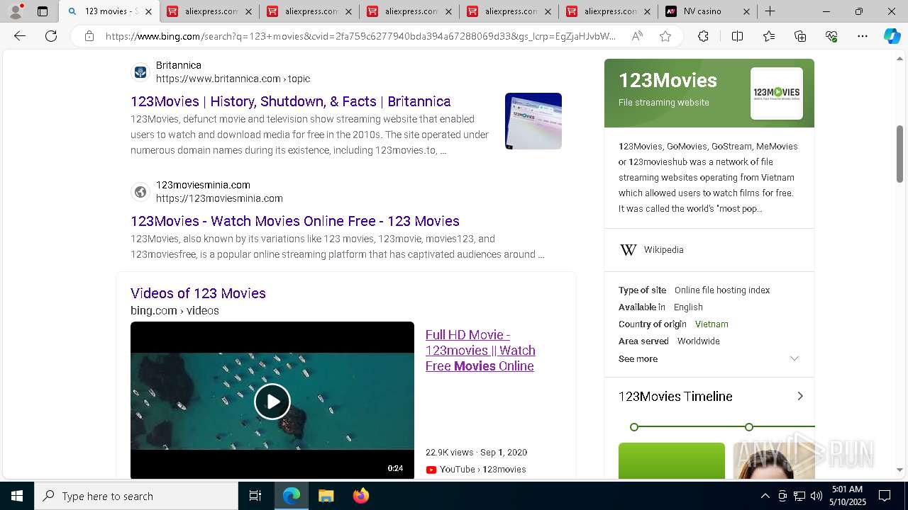Open the browser profile icon
Screen dimensions: 908x510
16,11
